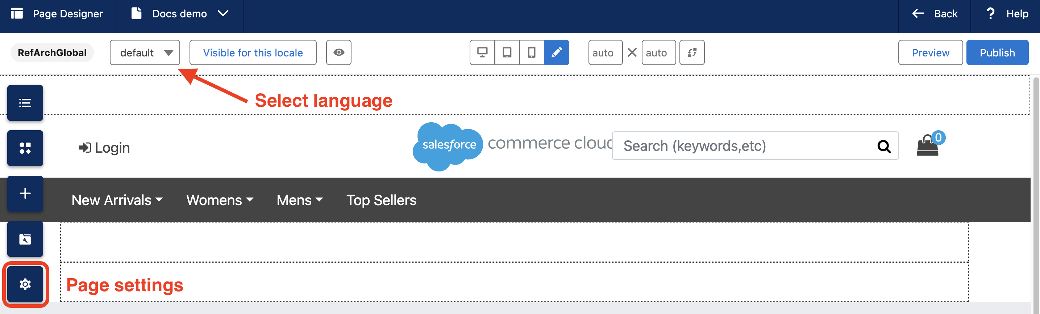Switch to tablet viewport
Viewport: 1040px width, 314px height.
[507, 52]
